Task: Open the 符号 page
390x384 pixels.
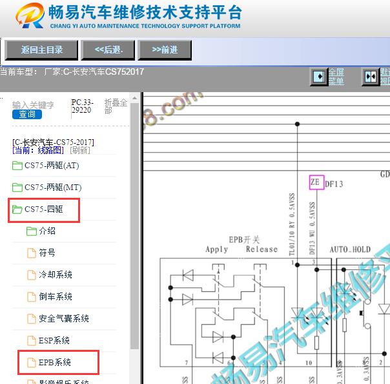Action: tap(47, 253)
